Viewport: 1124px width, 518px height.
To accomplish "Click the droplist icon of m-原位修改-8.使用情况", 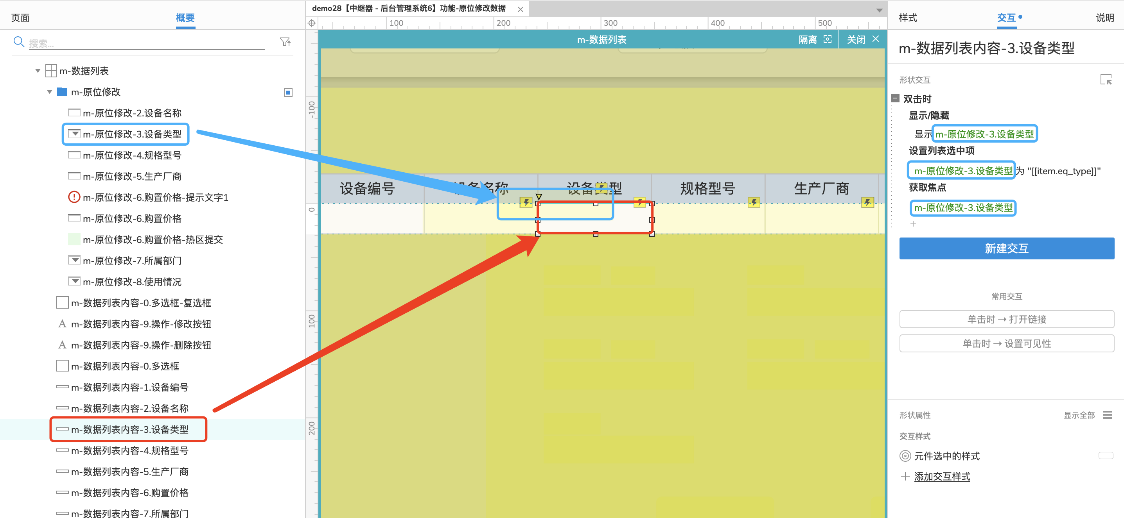I will click(x=74, y=281).
